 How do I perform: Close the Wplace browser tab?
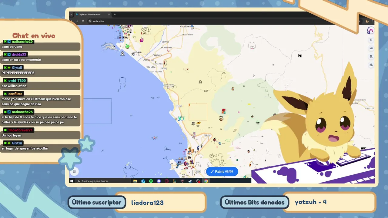(109, 14)
